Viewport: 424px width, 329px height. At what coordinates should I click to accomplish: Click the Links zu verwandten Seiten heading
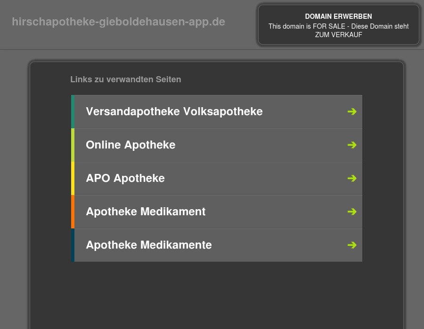click(x=125, y=79)
